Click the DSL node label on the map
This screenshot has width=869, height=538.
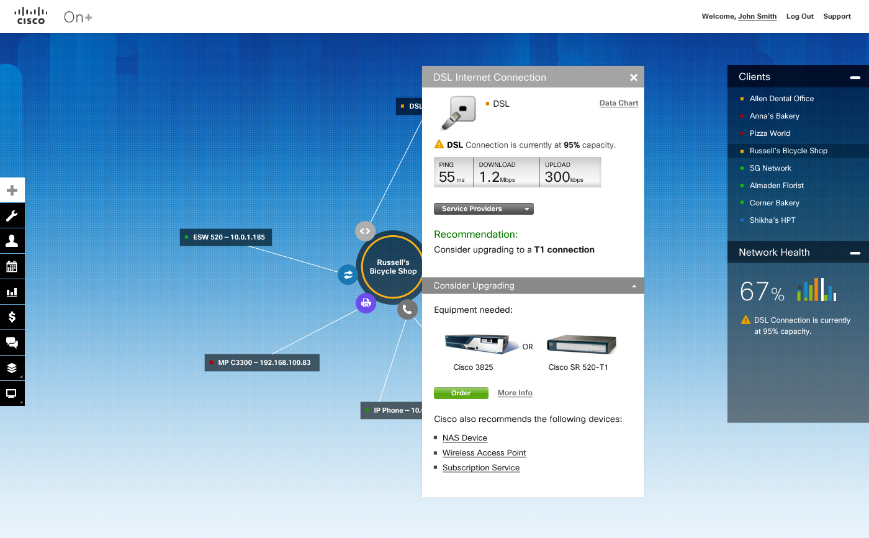[409, 106]
